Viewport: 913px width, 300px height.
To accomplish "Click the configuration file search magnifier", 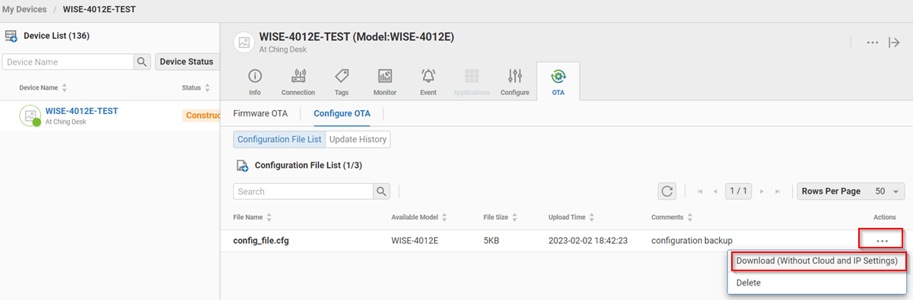I will (382, 191).
